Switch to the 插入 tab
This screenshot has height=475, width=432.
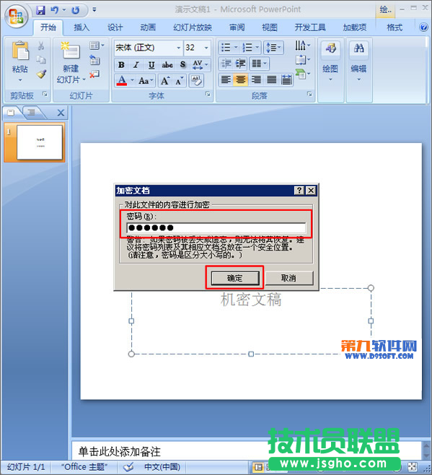[x=81, y=27]
